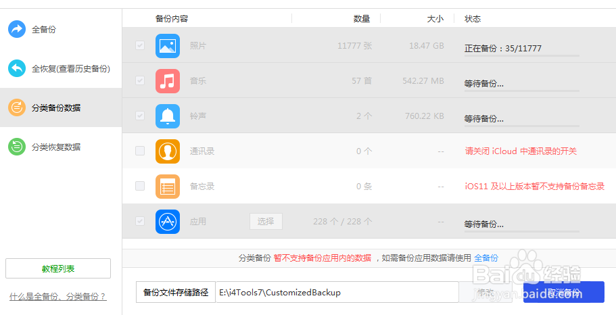The height and width of the screenshot is (315, 616).
Task: Click status text 正在备份：35/11777
Action: (503, 48)
